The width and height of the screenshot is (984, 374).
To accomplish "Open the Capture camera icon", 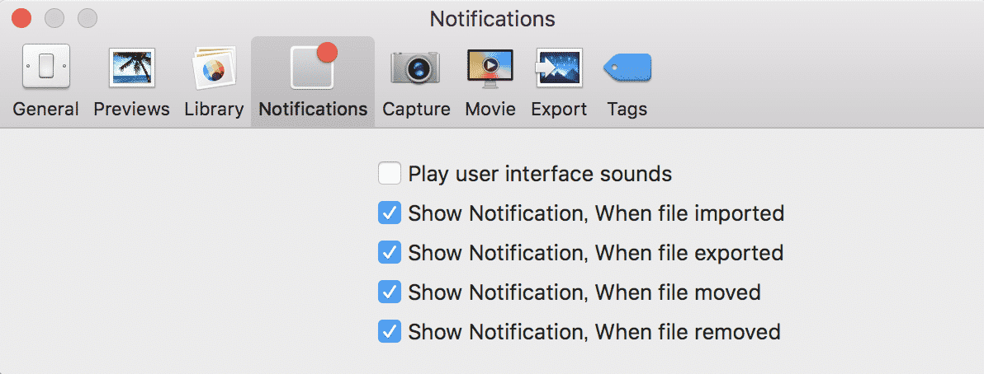I will pos(415,68).
